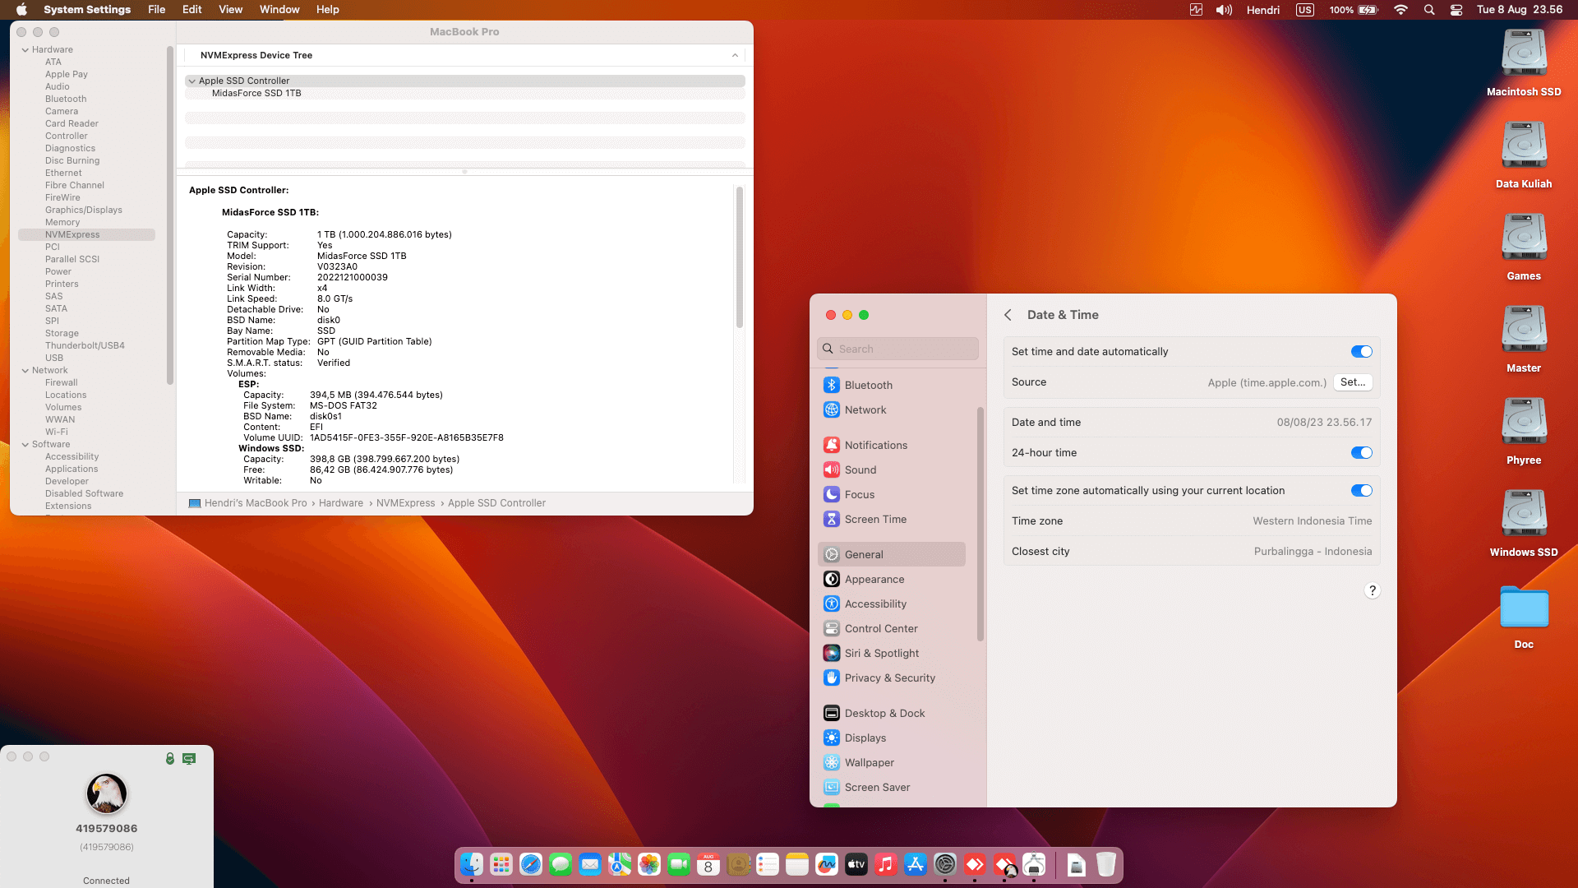Screen dimensions: 1578x888
Task: Open App Store from the Dock
Action: pyautogui.click(x=916, y=864)
